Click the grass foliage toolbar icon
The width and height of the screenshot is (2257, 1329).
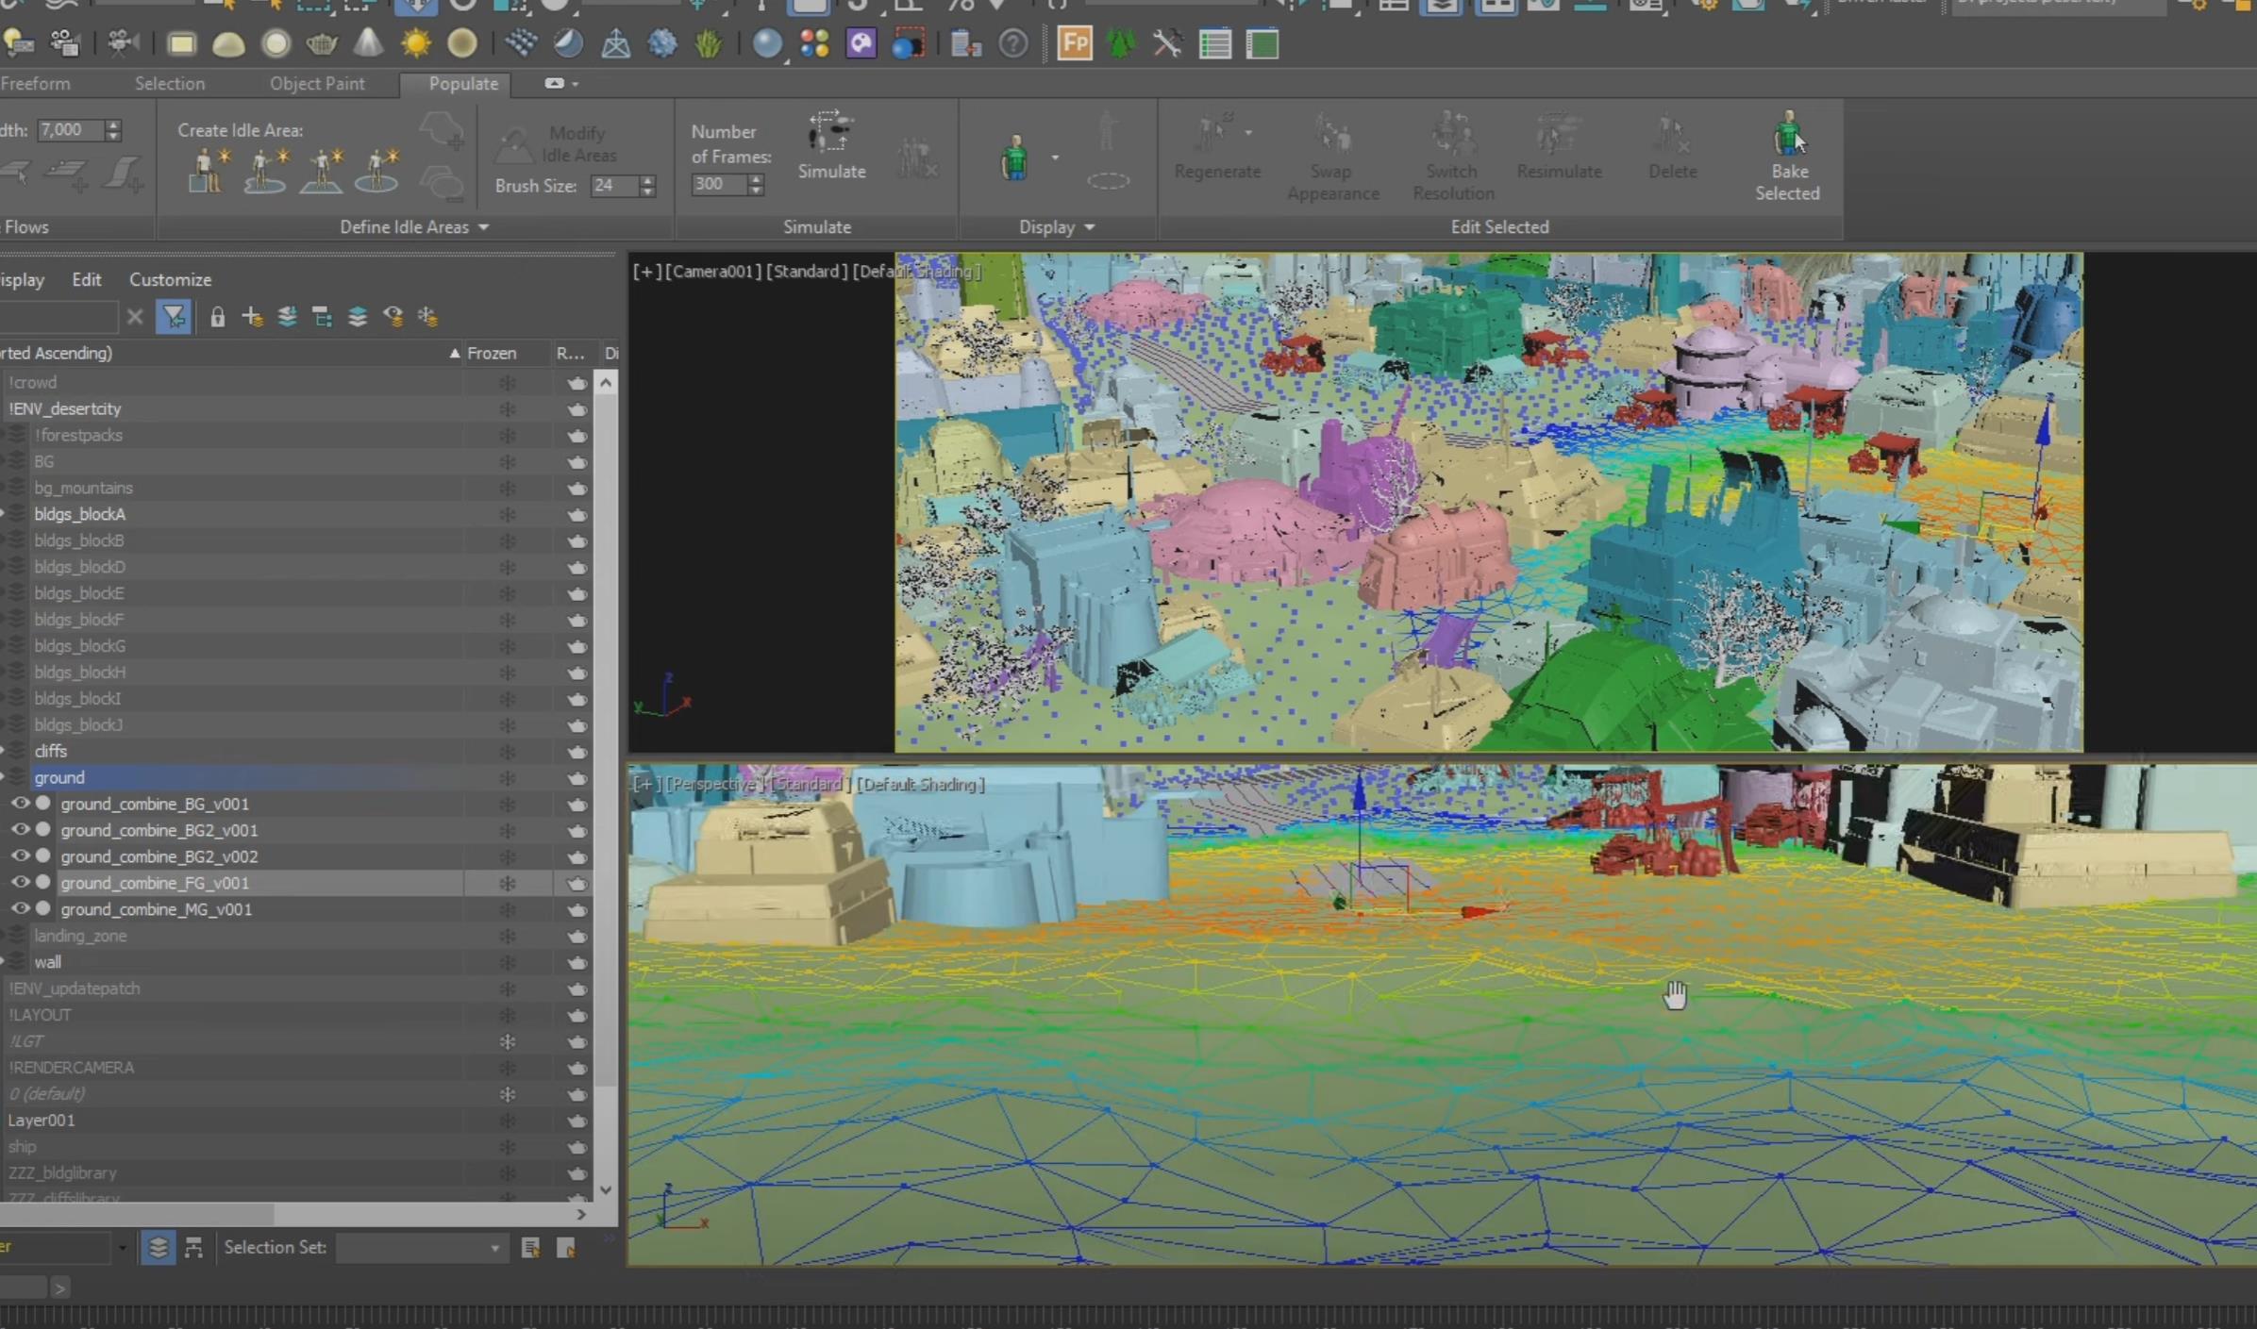click(x=709, y=43)
